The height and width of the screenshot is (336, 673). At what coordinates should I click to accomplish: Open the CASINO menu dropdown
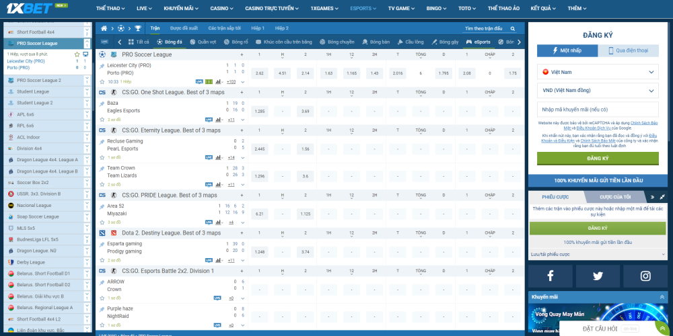(222, 8)
